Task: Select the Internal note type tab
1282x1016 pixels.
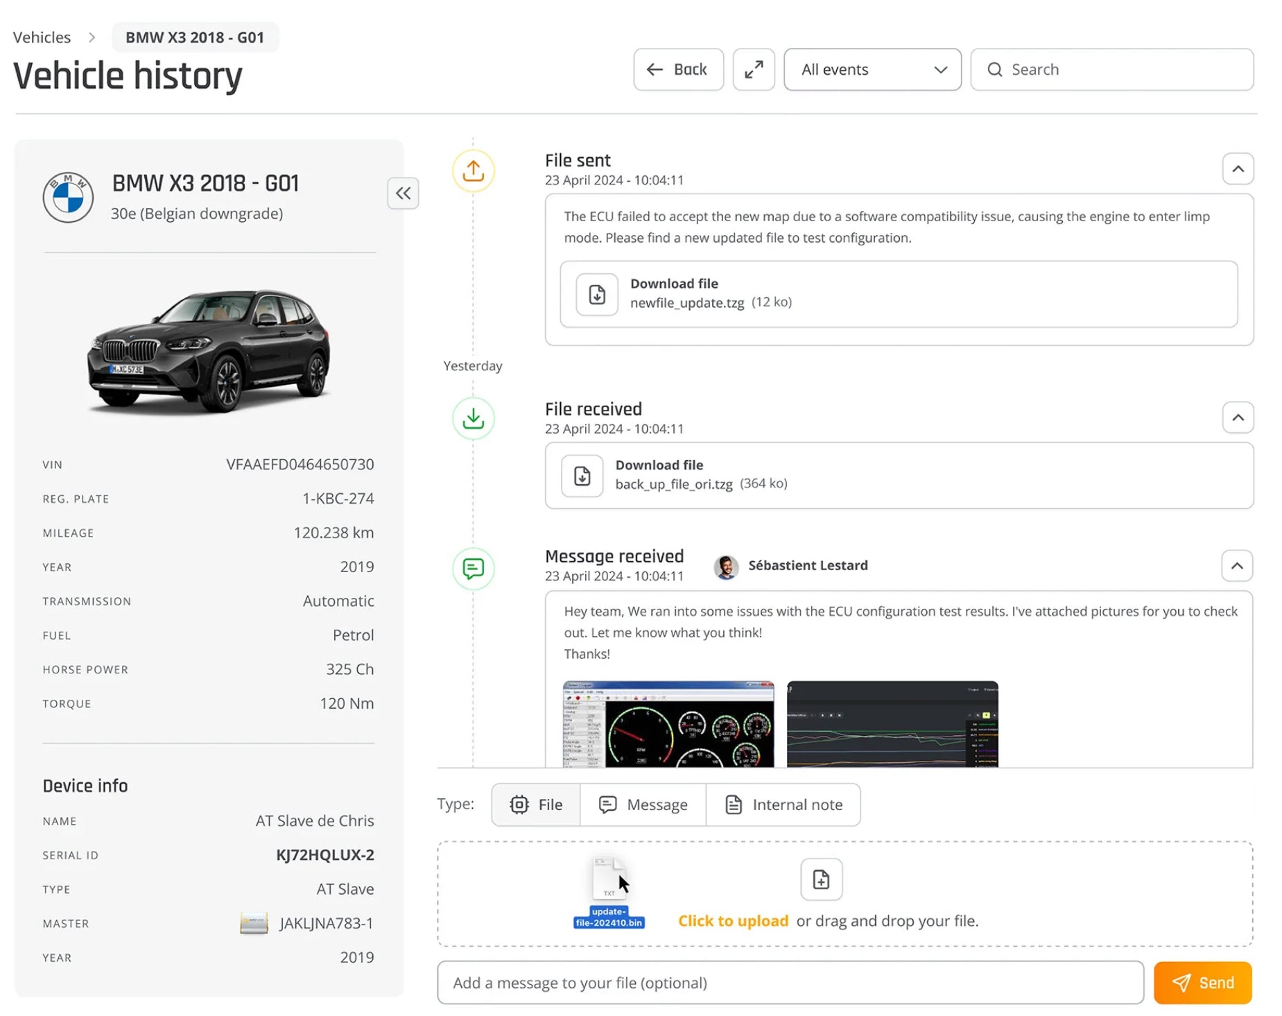Action: (783, 804)
